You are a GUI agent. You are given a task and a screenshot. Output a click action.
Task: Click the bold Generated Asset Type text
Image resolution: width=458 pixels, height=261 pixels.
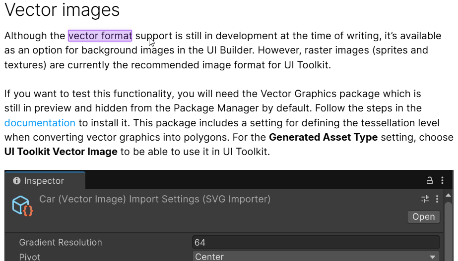pos(324,137)
